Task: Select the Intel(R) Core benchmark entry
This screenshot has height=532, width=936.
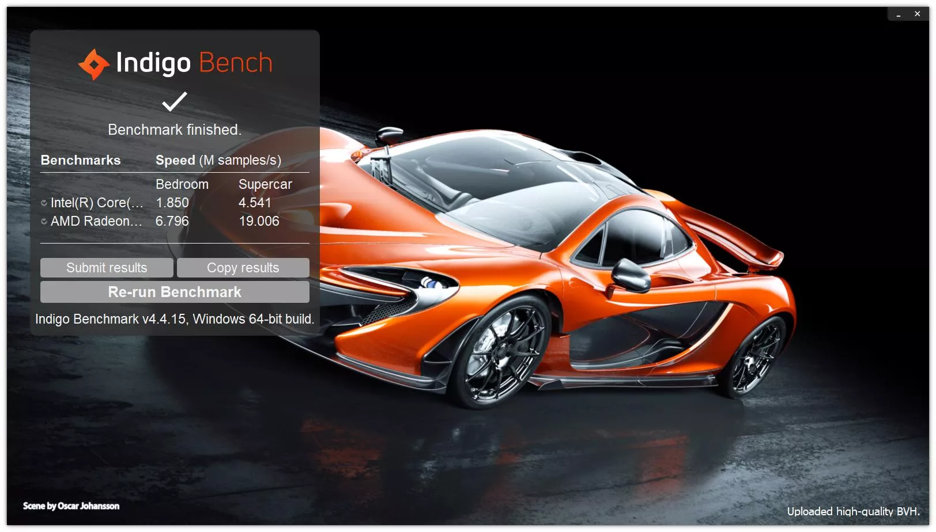Action: coord(97,203)
